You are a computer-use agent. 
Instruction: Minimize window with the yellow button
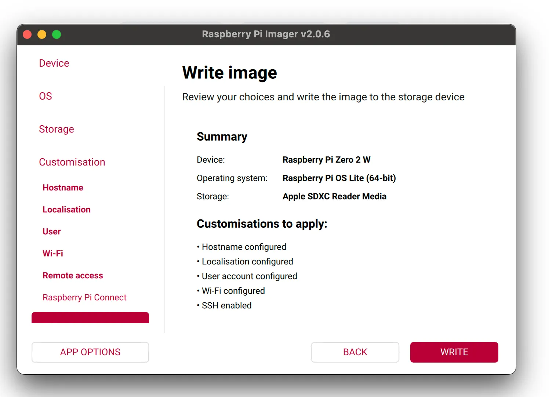pyautogui.click(x=42, y=34)
